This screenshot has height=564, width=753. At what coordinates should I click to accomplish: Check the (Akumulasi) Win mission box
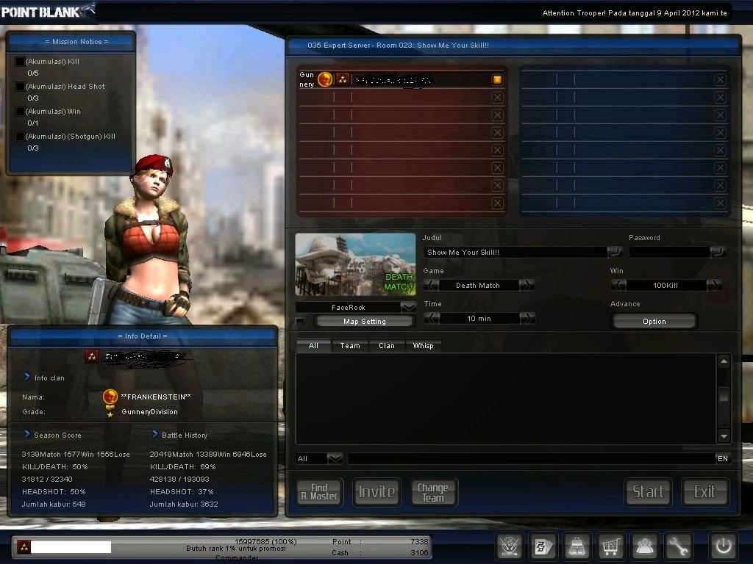point(20,112)
